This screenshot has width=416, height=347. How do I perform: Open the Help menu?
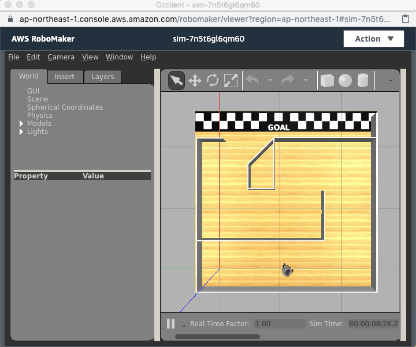148,57
